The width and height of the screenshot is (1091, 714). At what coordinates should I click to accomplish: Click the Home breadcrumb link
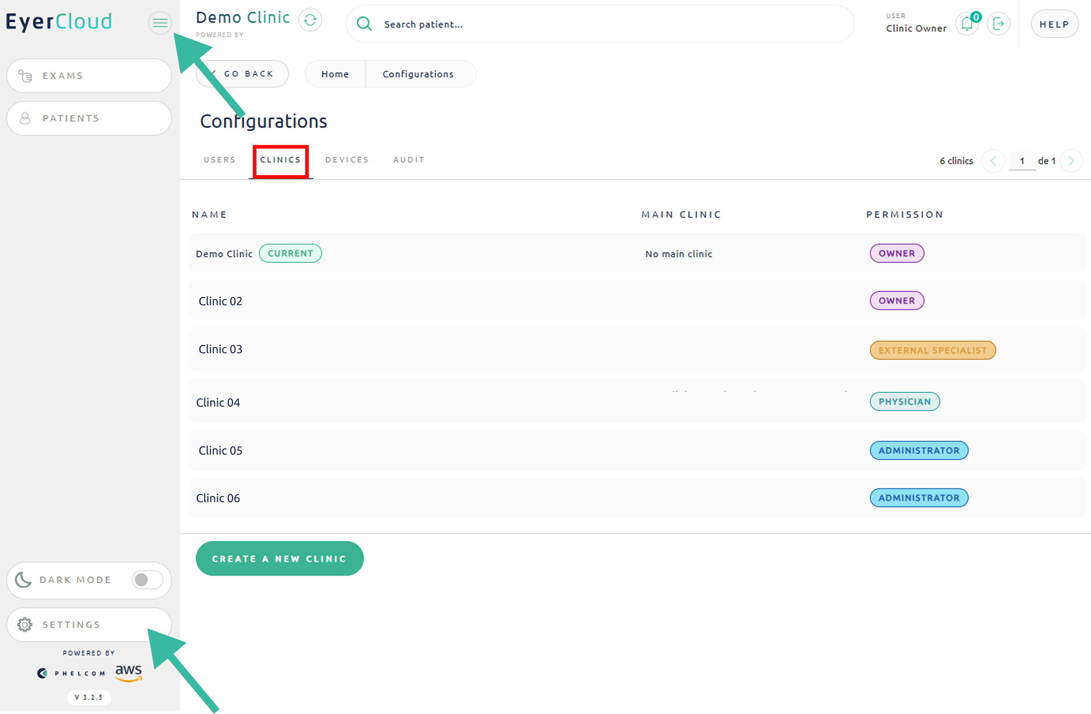335,74
